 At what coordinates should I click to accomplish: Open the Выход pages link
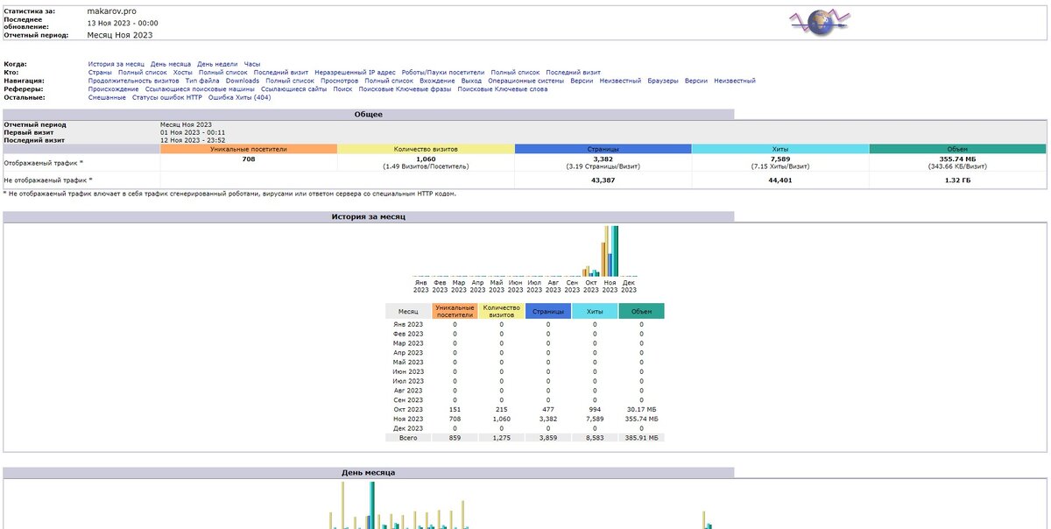tap(471, 81)
